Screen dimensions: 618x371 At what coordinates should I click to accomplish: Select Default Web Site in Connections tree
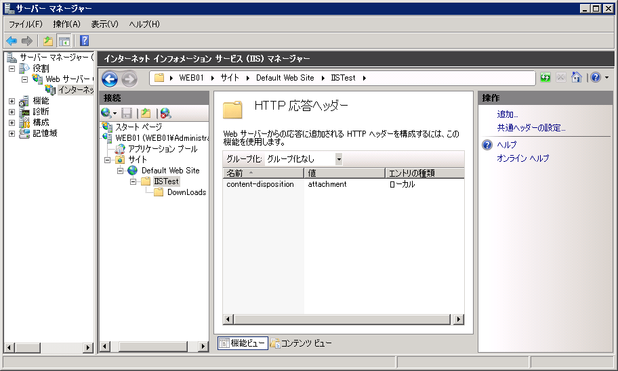(x=170, y=171)
